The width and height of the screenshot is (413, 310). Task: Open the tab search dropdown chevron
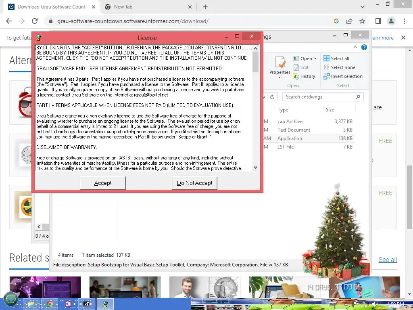(363, 7)
